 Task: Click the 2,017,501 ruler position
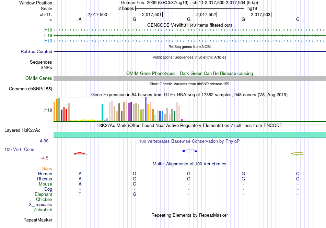152,14
